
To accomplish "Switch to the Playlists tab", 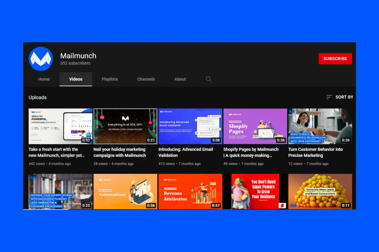I will [x=110, y=79].
